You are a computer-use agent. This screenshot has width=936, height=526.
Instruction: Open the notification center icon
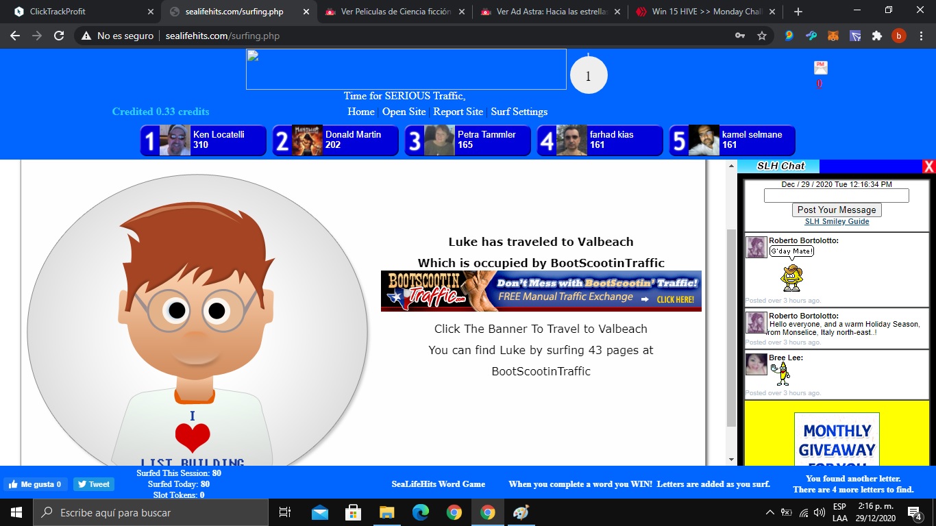914,512
